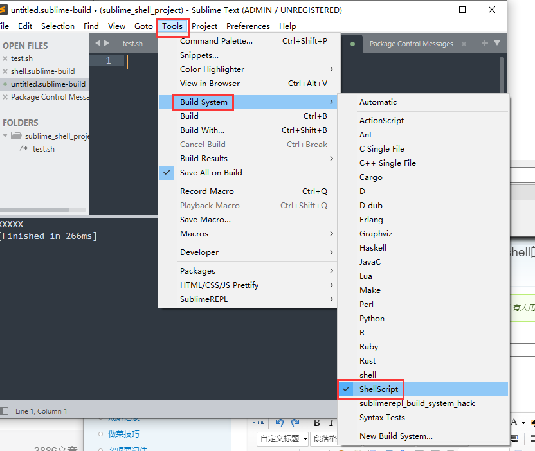The width and height of the screenshot is (535, 451).
Task: Open the Goto menu
Action: click(143, 26)
